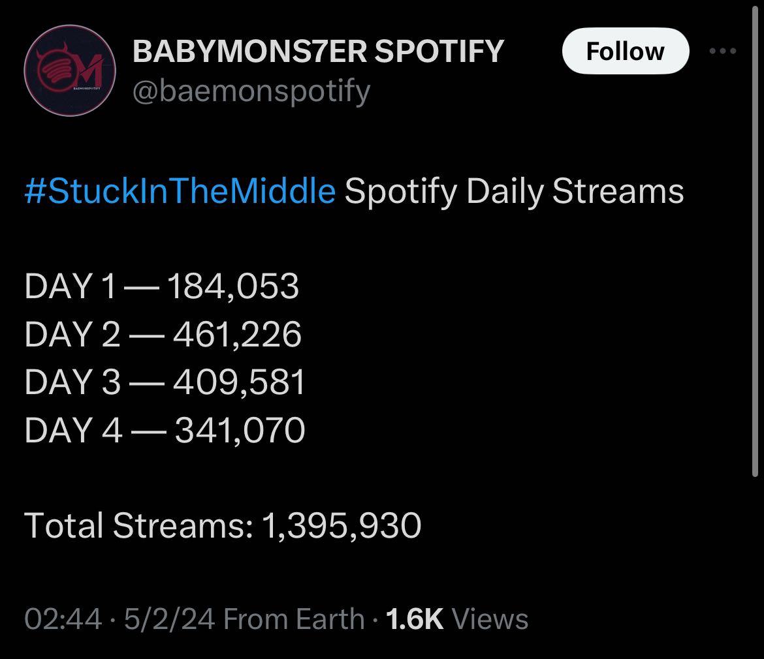Open the @baemonspotify handle link

coord(251,91)
